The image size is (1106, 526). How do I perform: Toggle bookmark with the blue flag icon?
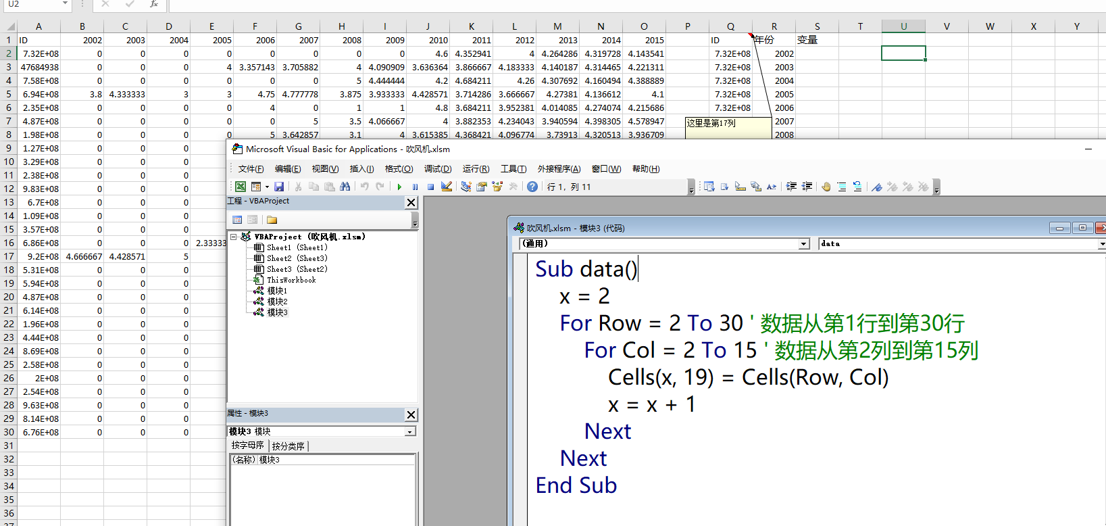point(876,187)
